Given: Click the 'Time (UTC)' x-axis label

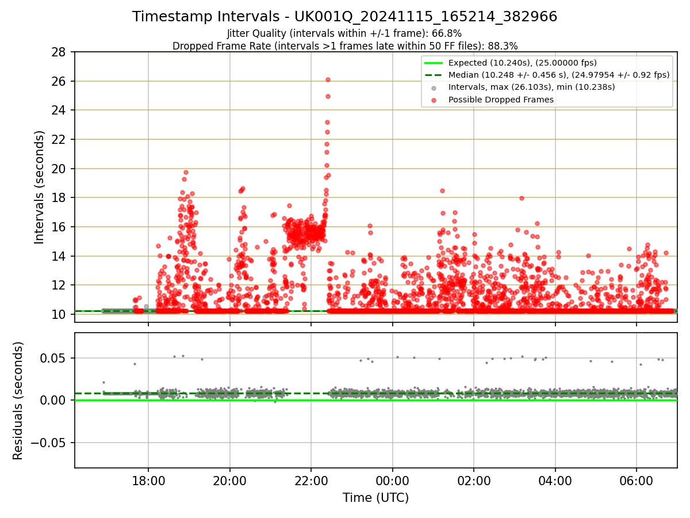Looking at the screenshot, I should (375, 498).
